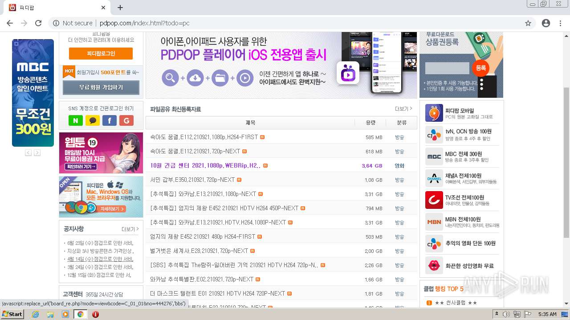Open notice 12월 15일 (화) 점검으로 인한 서
This screenshot has height=320, width=570.
coord(99,275)
